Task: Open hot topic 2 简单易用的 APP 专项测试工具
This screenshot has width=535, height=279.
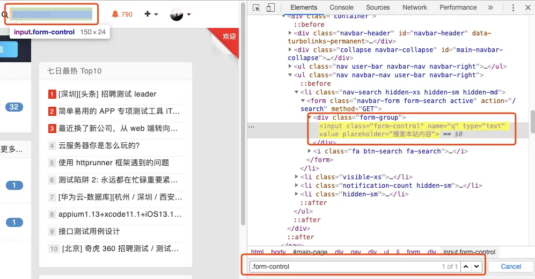Action: (119, 111)
